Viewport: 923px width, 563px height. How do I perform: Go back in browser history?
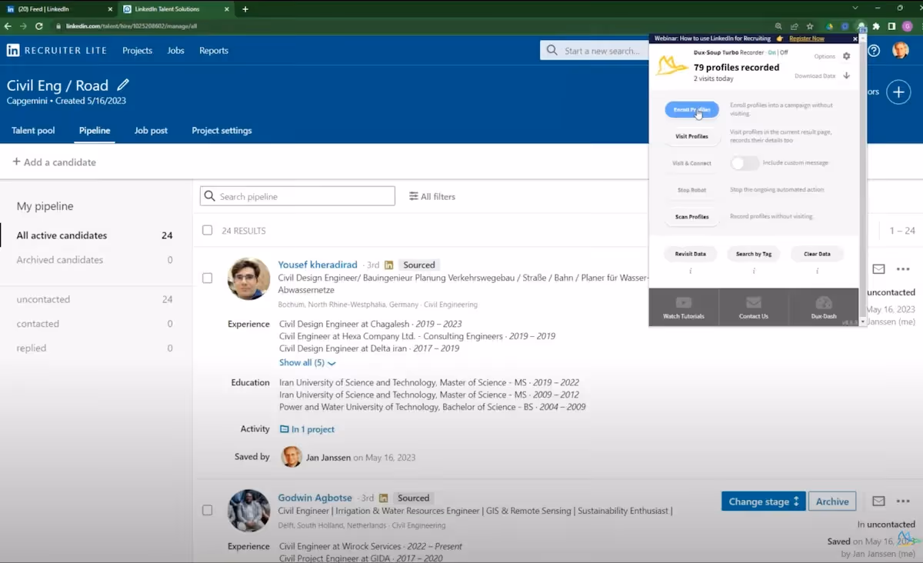[x=8, y=25]
